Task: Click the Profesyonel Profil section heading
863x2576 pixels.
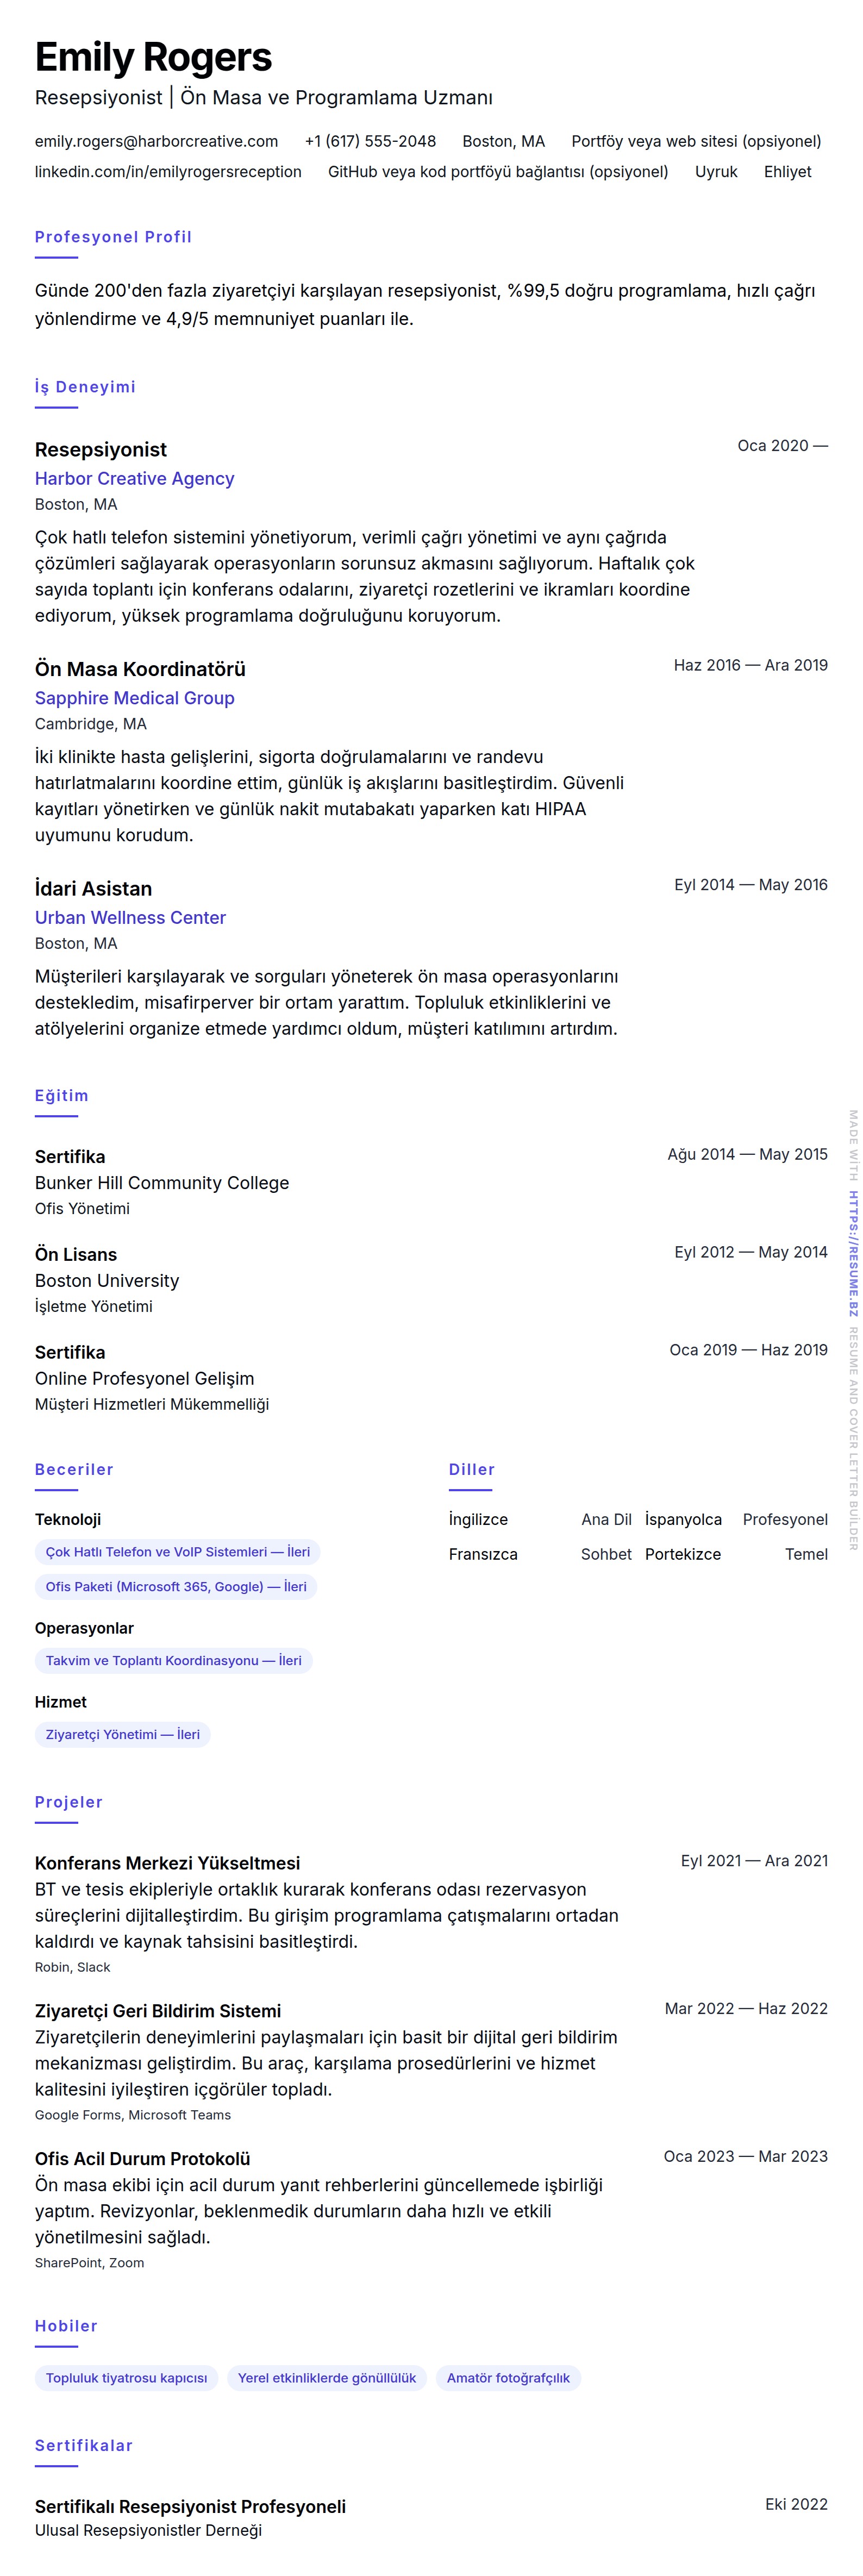Action: 113,237
